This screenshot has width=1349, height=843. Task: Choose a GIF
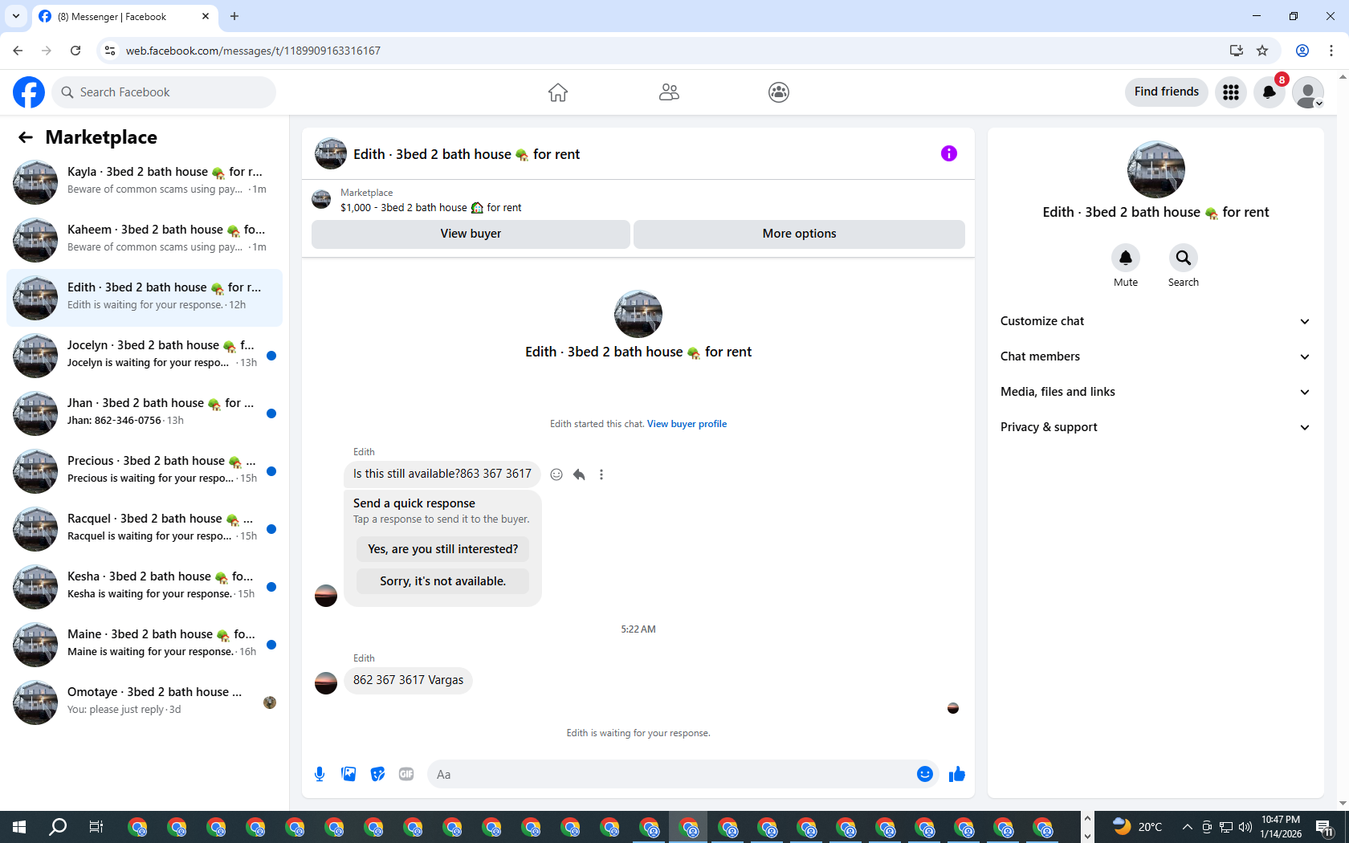point(406,774)
